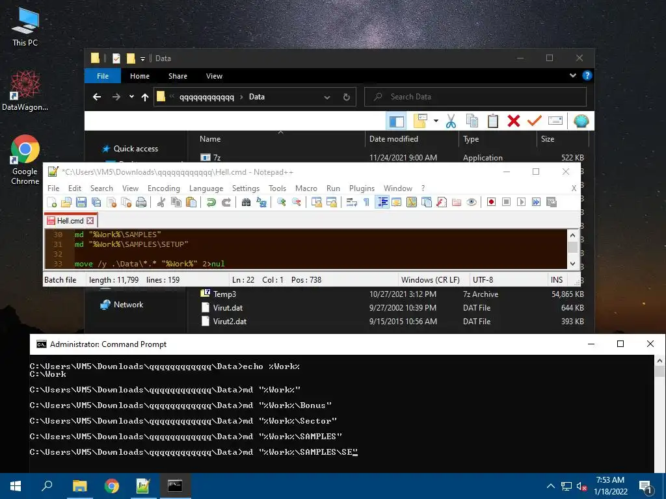Refresh the Data folder view

[x=347, y=97]
